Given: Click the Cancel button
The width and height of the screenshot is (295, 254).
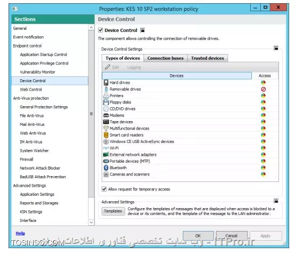Looking at the screenshot, I should pyautogui.click(x=232, y=236).
